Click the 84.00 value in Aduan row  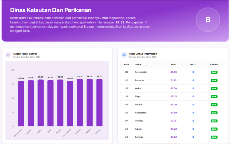coord(173,129)
